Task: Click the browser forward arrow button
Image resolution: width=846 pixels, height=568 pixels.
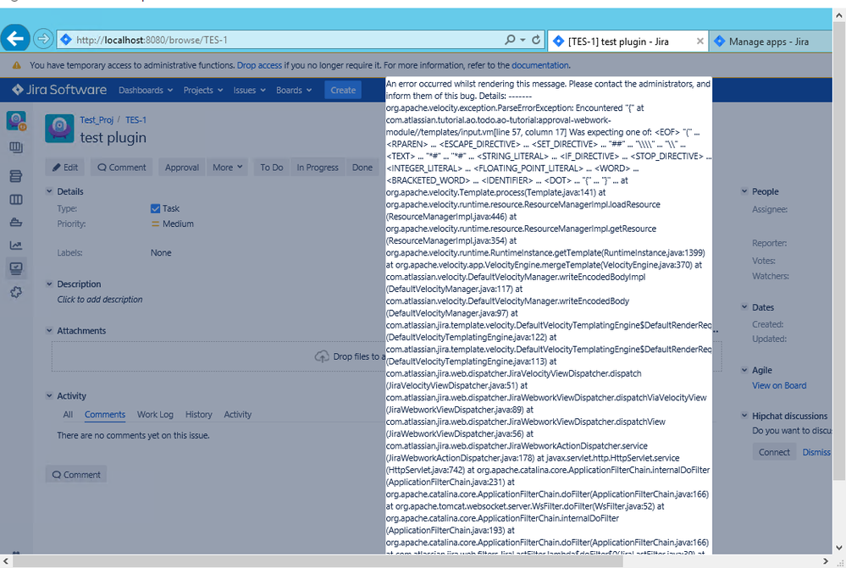Action: click(x=42, y=39)
